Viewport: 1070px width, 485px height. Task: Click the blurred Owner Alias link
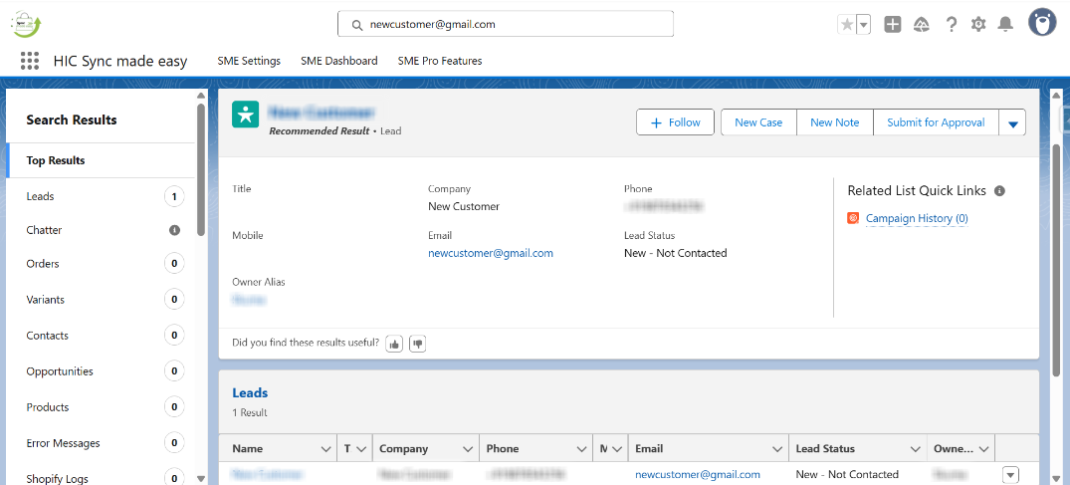[x=249, y=299]
